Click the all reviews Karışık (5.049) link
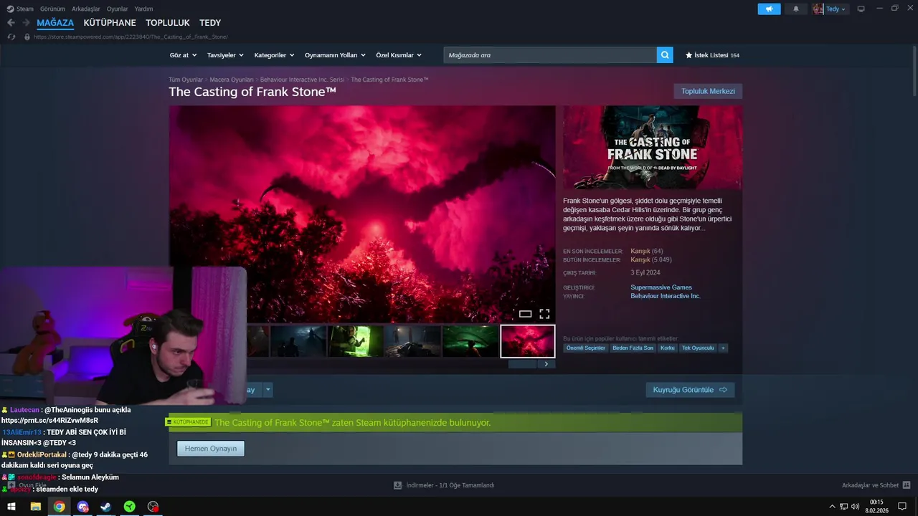The height and width of the screenshot is (516, 918). pos(650,259)
